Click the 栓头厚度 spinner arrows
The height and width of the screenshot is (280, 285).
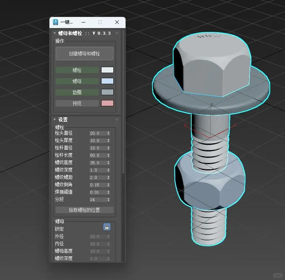pyautogui.click(x=109, y=141)
